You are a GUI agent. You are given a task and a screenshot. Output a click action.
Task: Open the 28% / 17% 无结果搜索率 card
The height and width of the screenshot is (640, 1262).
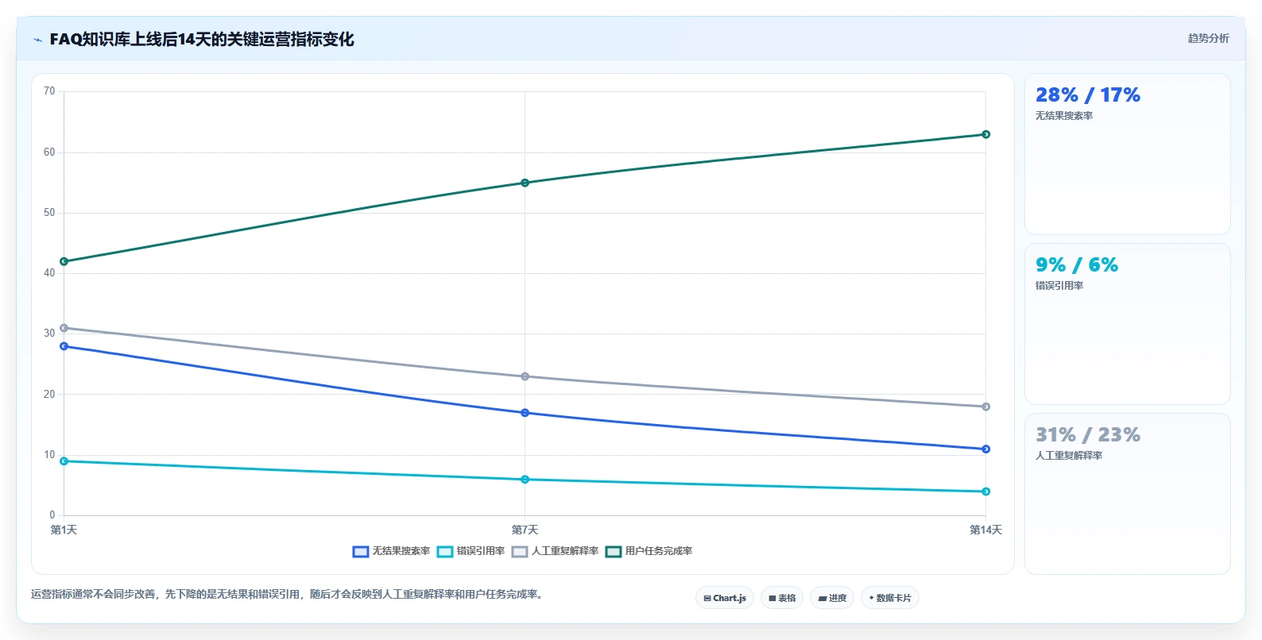click(x=1127, y=154)
